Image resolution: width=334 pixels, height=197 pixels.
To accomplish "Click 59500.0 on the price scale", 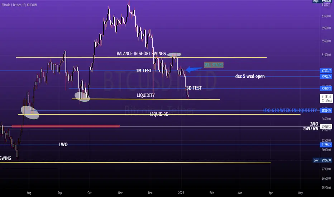I will point(326,28).
